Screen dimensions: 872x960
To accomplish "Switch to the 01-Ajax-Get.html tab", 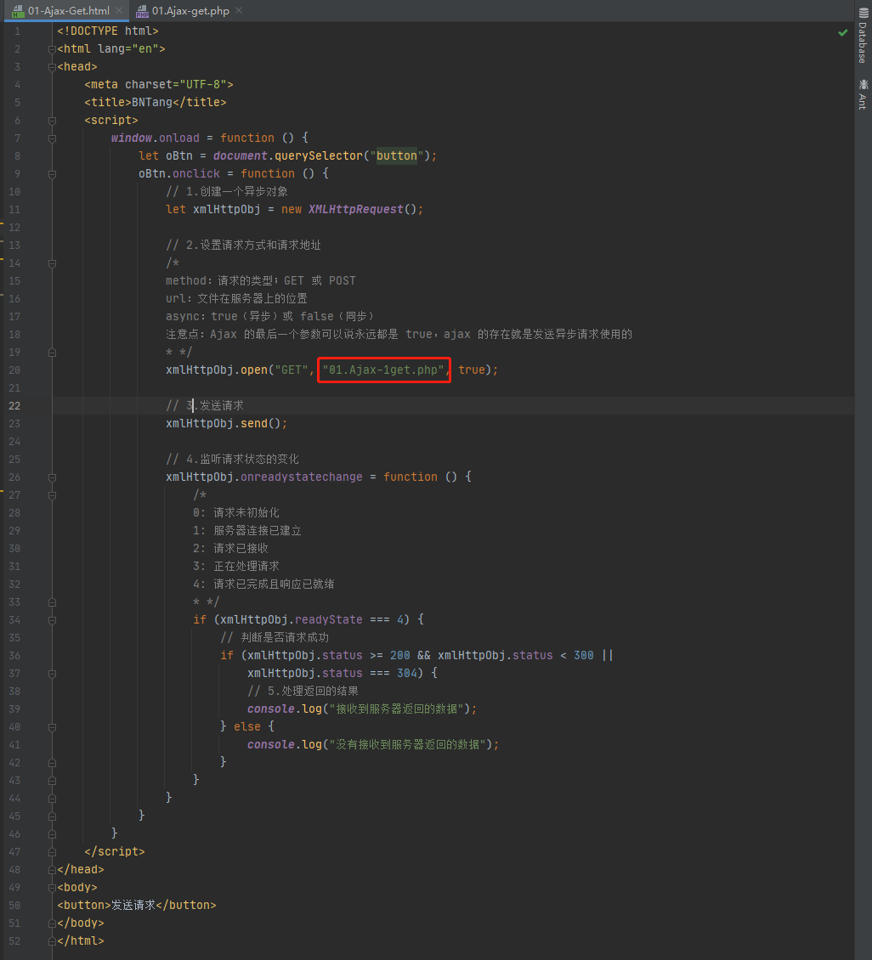I will 69,10.
